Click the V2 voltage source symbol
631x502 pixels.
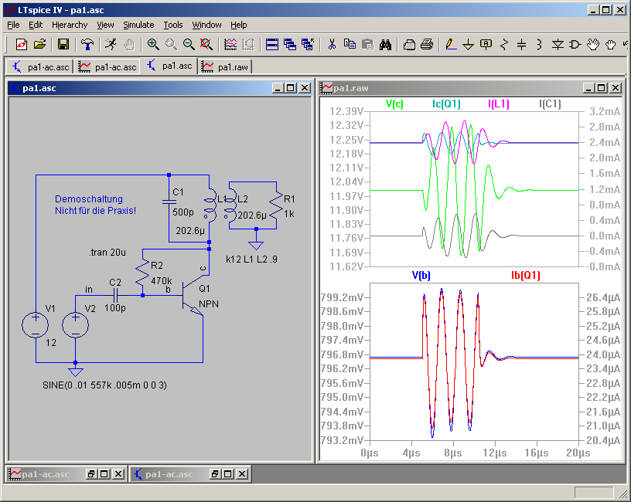pyautogui.click(x=75, y=324)
